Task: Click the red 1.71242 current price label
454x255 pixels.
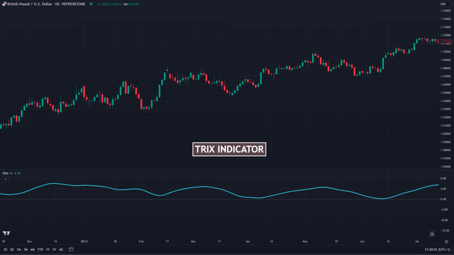Action: [445, 42]
